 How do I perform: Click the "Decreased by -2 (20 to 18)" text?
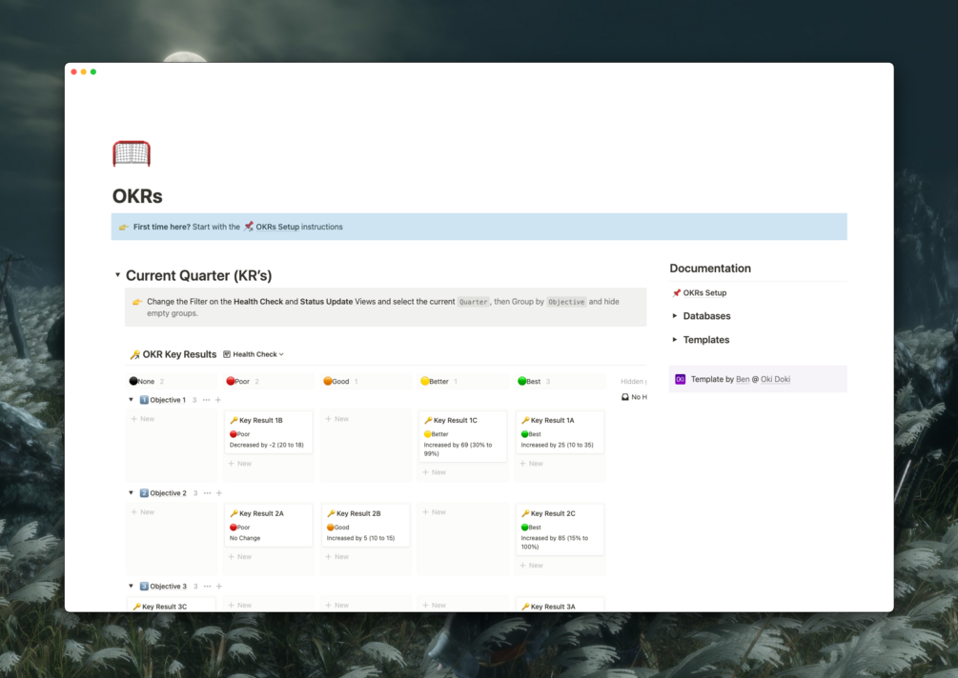coord(266,445)
